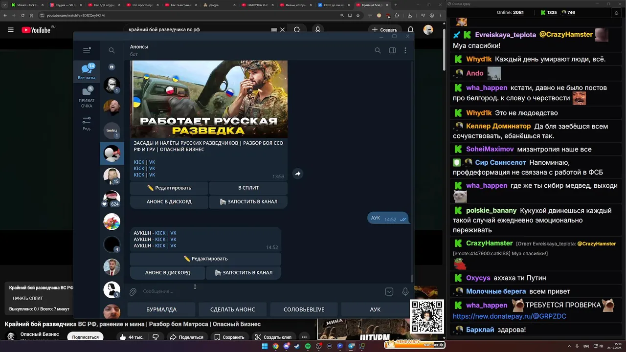This screenshot has height=352, width=626.
Task: Open first VK link in АУКШН message
Action: coord(173,233)
